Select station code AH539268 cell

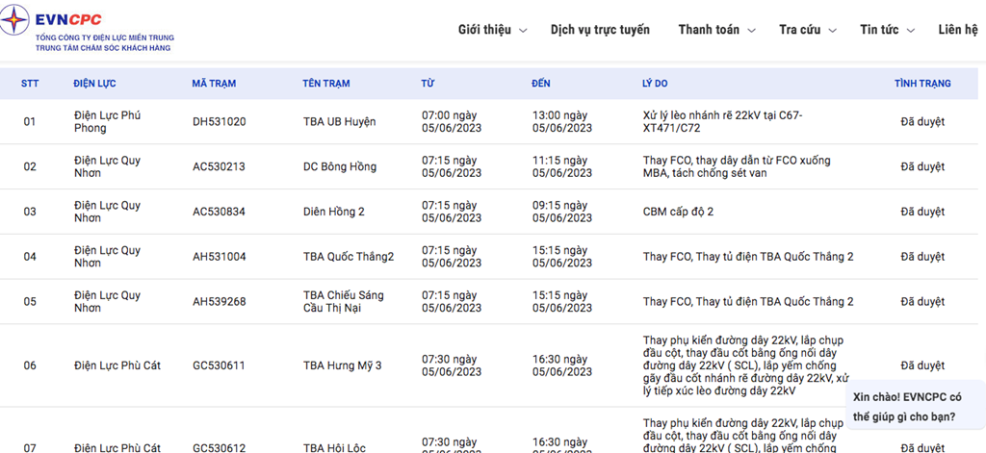219,302
